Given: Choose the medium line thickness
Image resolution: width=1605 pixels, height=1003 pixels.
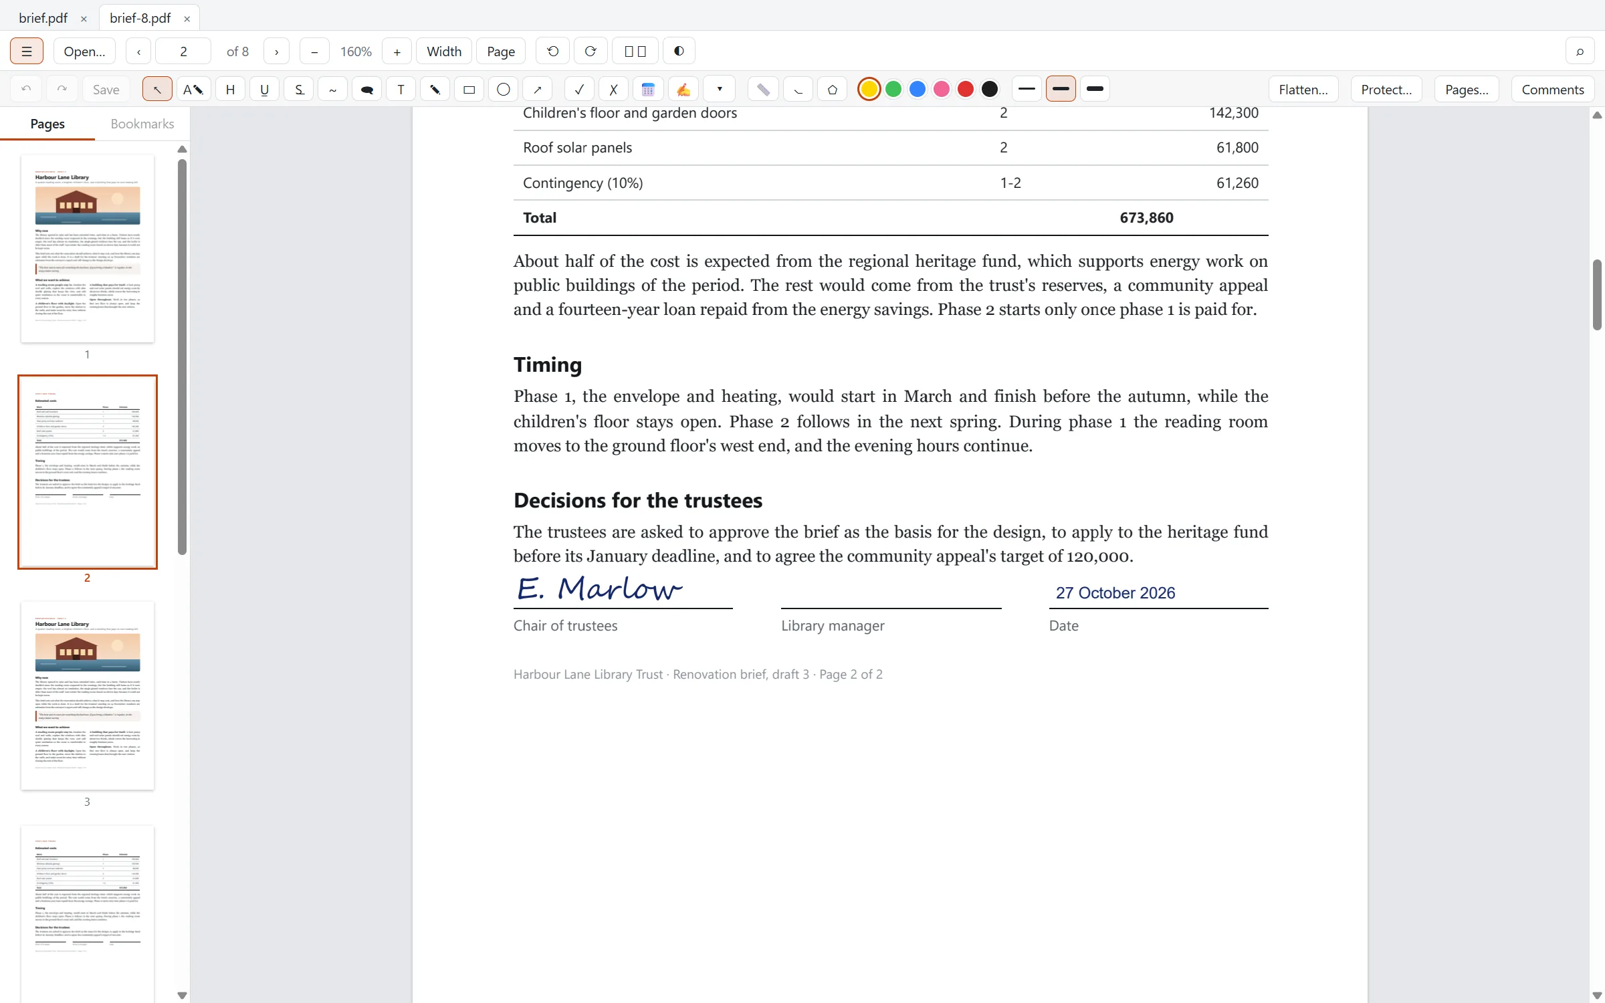Looking at the screenshot, I should point(1061,89).
